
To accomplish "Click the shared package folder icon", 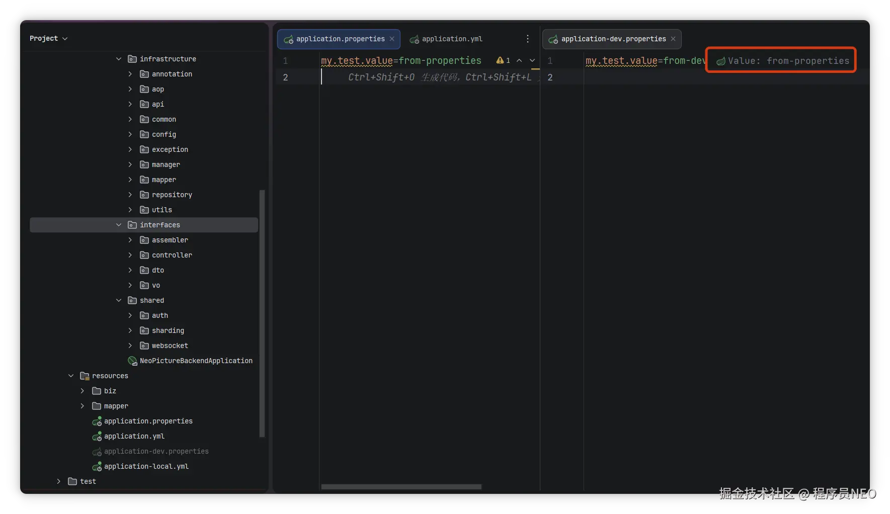I will tap(132, 300).
